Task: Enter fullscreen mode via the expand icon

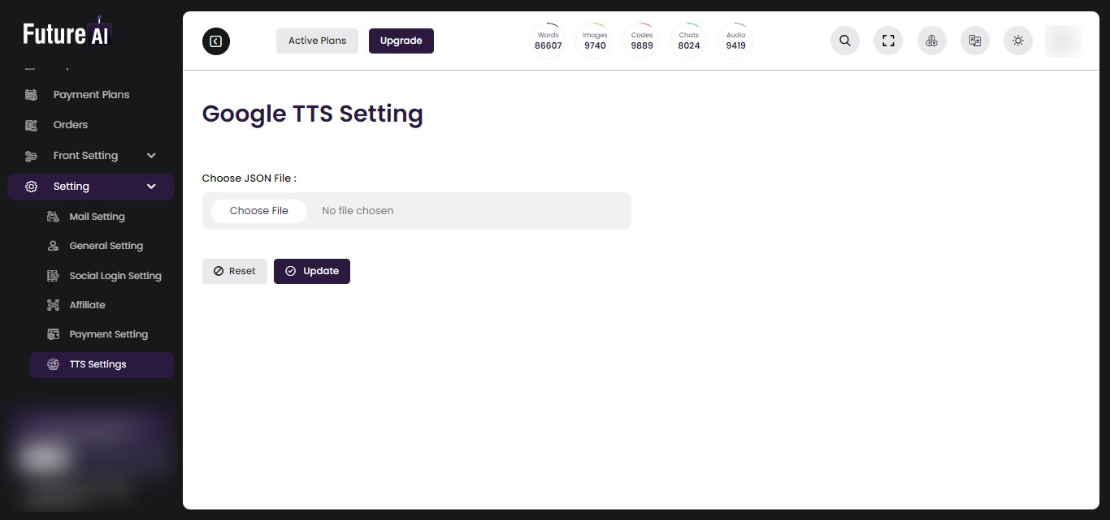Action: (x=888, y=41)
